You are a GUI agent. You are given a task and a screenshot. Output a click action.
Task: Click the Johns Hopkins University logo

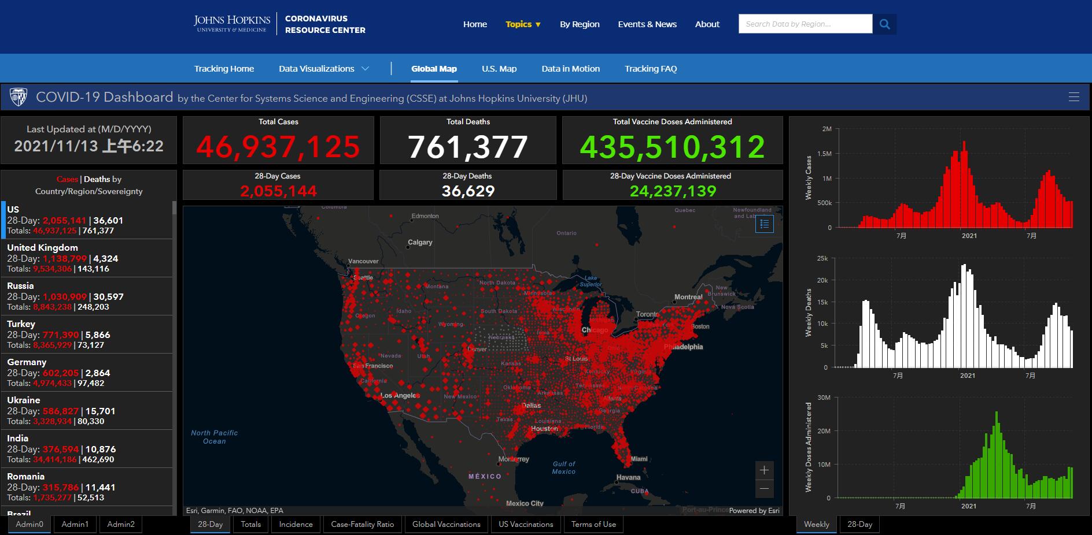[232, 24]
